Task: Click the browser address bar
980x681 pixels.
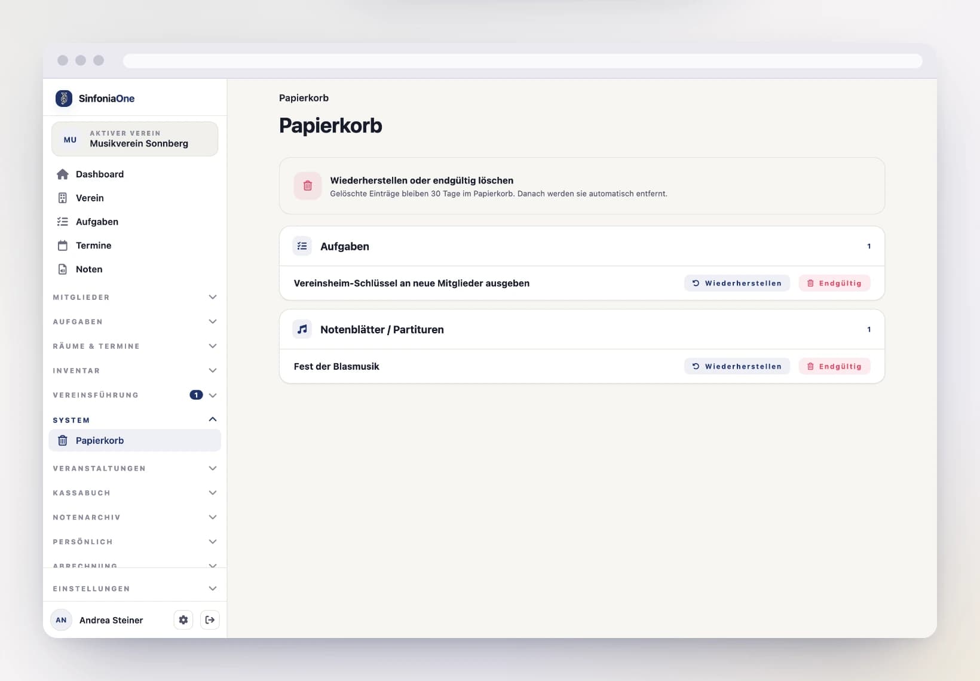Action: click(523, 61)
